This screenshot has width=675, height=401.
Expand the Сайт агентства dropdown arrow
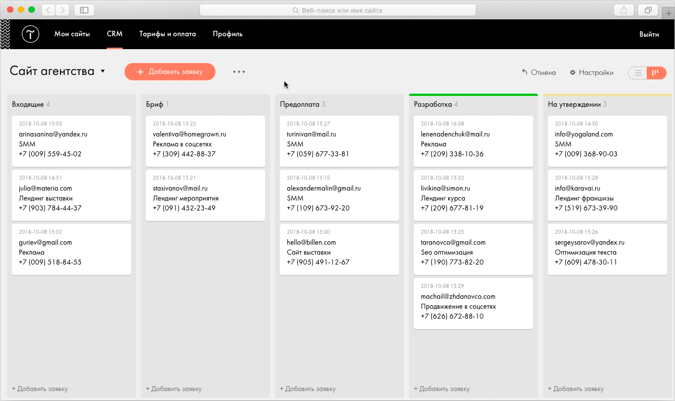coord(103,71)
